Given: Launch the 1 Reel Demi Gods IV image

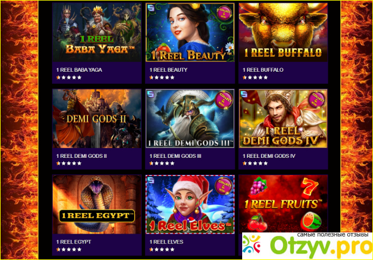Looking at the screenshot, I should tap(283, 118).
